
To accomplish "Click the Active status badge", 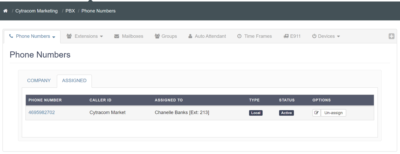I will (x=286, y=113).
